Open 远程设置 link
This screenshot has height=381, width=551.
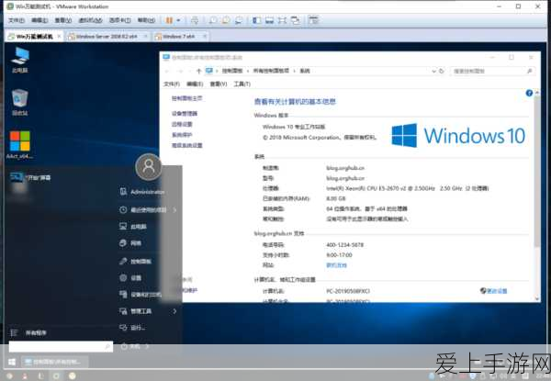182,124
